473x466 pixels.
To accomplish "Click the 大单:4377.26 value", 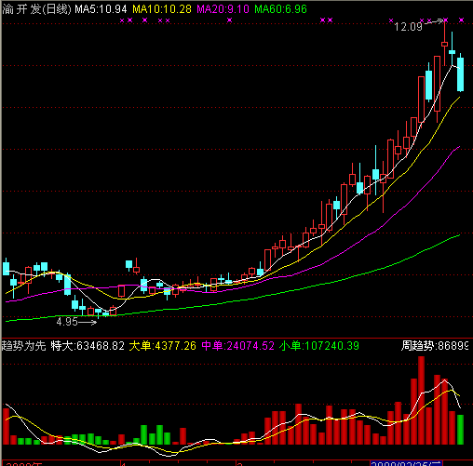I will click(163, 346).
